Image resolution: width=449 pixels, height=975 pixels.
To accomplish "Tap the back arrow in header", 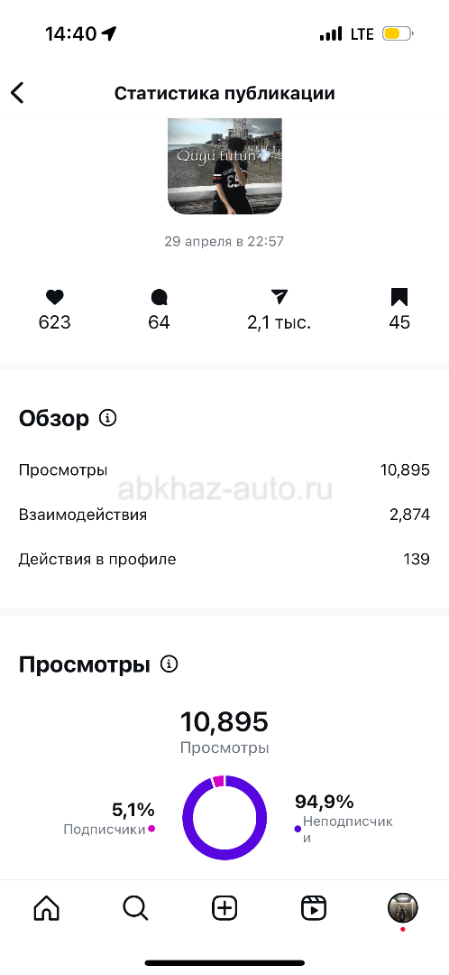I will 17,93.
